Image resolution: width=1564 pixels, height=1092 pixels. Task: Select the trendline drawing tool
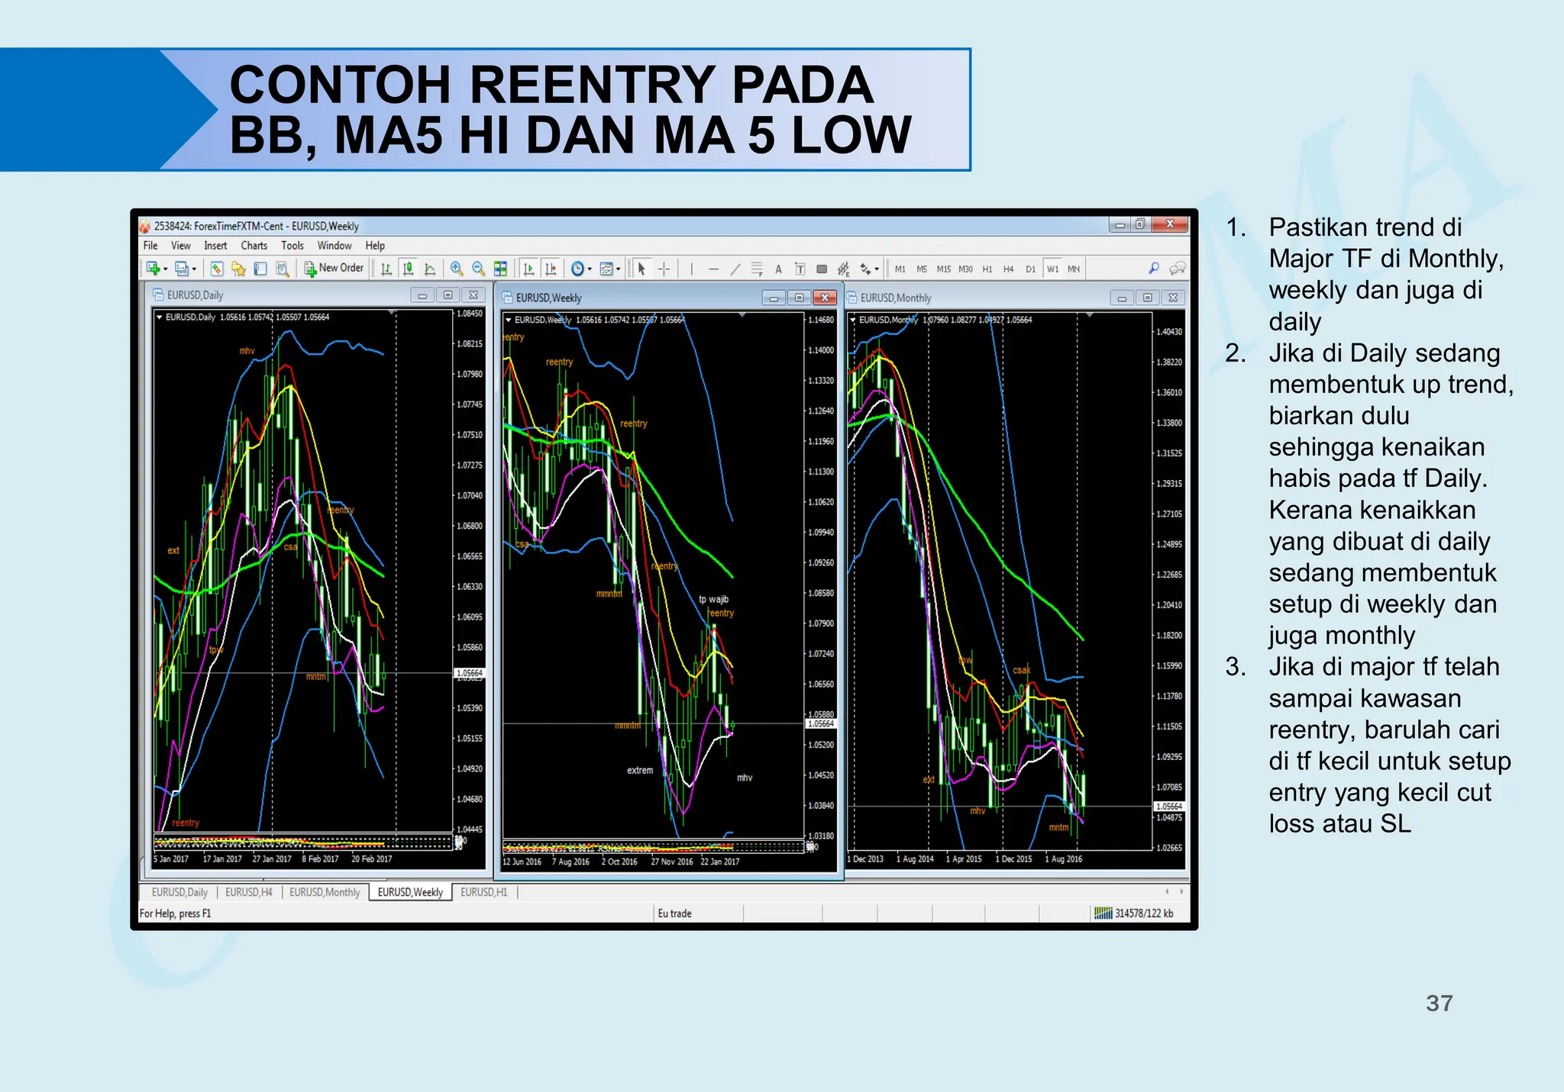point(735,269)
